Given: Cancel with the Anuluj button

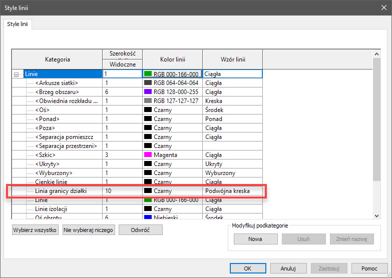Looking at the screenshot, I should point(288,268).
